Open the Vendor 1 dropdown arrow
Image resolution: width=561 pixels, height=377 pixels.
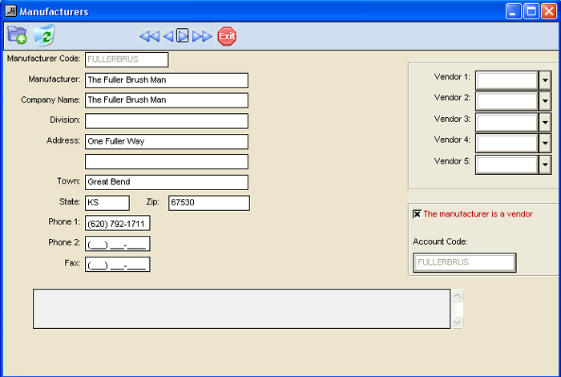pos(545,80)
